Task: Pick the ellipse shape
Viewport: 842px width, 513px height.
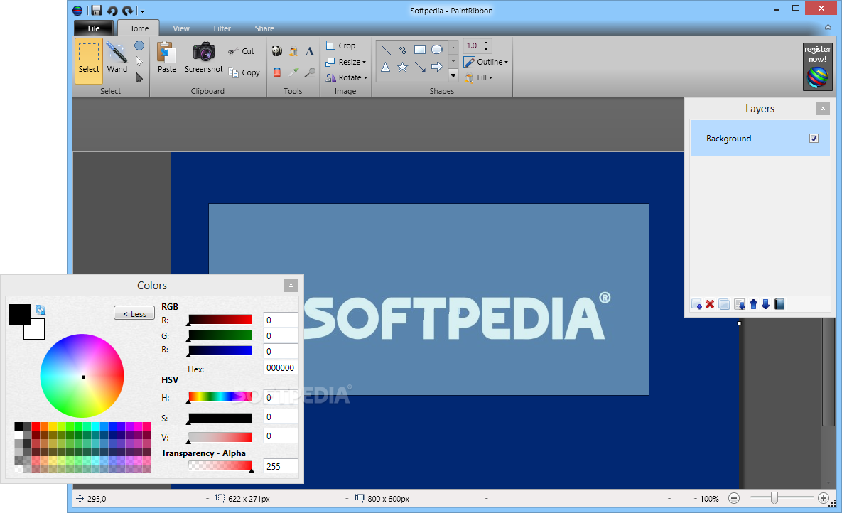Action: [x=437, y=50]
